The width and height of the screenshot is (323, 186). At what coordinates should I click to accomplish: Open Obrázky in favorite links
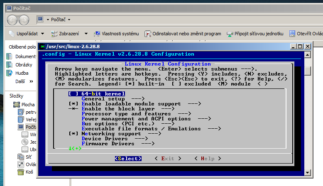pyautogui.click(x=20, y=65)
